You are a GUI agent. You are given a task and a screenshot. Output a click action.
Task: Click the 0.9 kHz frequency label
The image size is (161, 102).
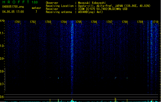[2, 59]
